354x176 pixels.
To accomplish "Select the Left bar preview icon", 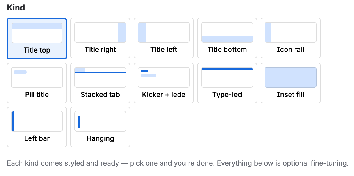I will [37, 121].
